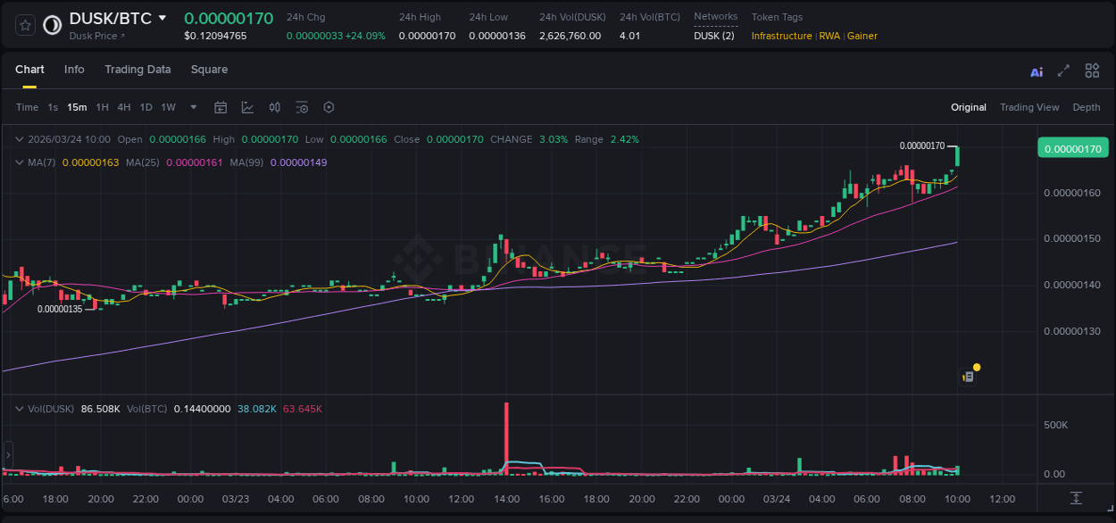
Task: Open the technical indicators line-chart icon
Action: tap(247, 107)
